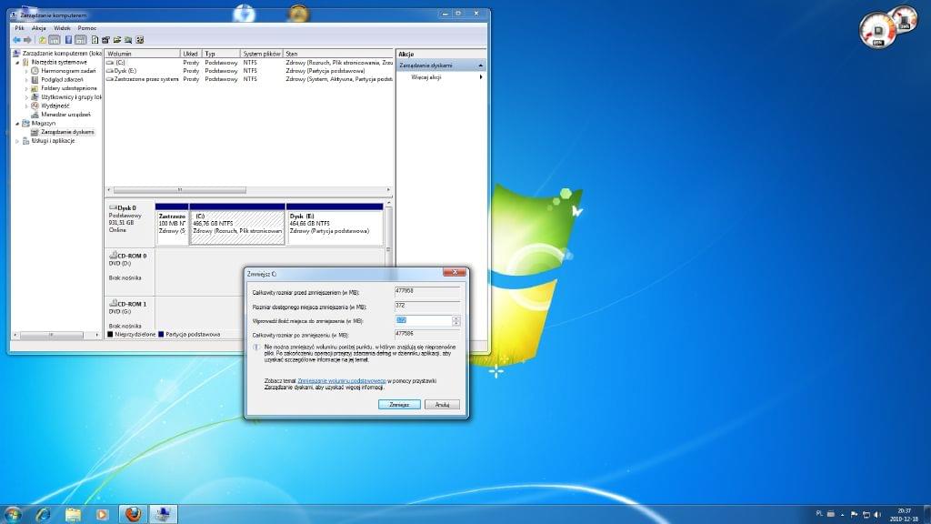The height and width of the screenshot is (524, 931).
Task: Show hidden tray icons arrow
Action: coord(843,515)
